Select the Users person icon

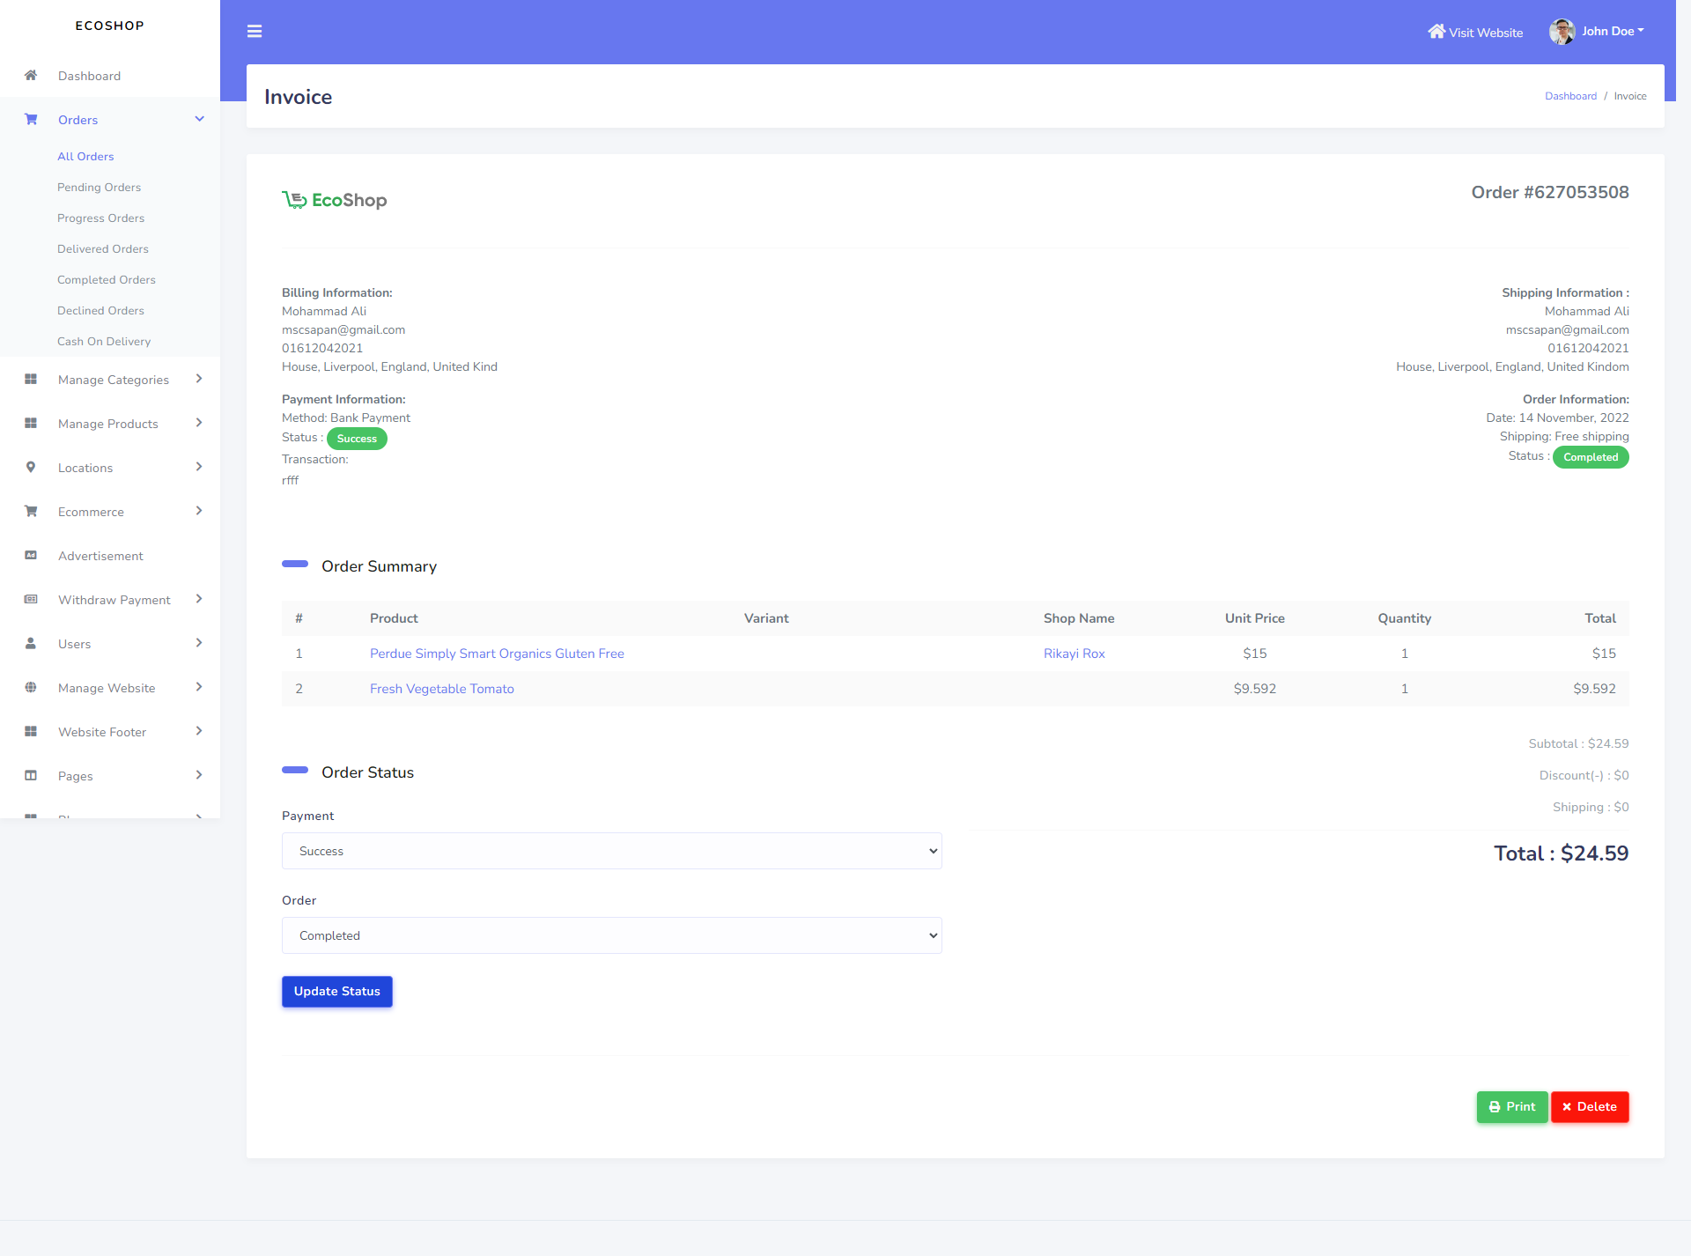(x=31, y=643)
